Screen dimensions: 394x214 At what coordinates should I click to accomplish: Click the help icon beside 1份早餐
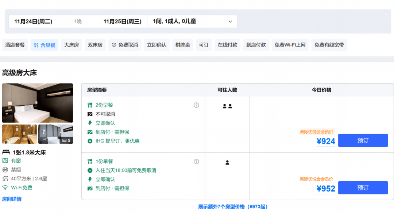(x=196, y=161)
